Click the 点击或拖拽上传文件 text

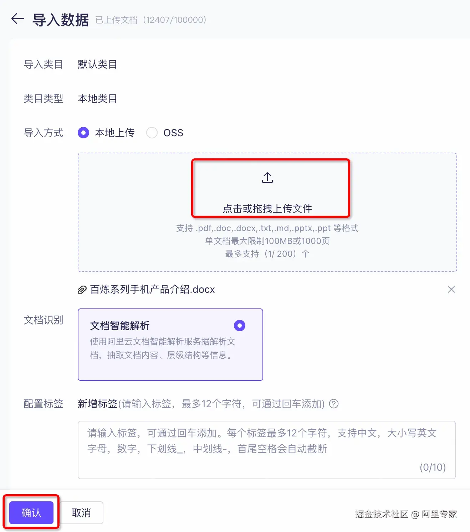267,209
